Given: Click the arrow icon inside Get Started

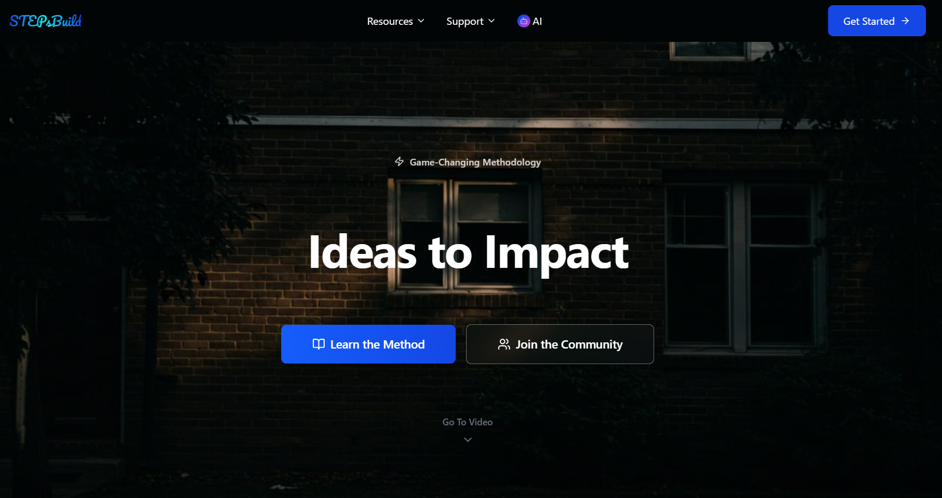Looking at the screenshot, I should tap(905, 21).
